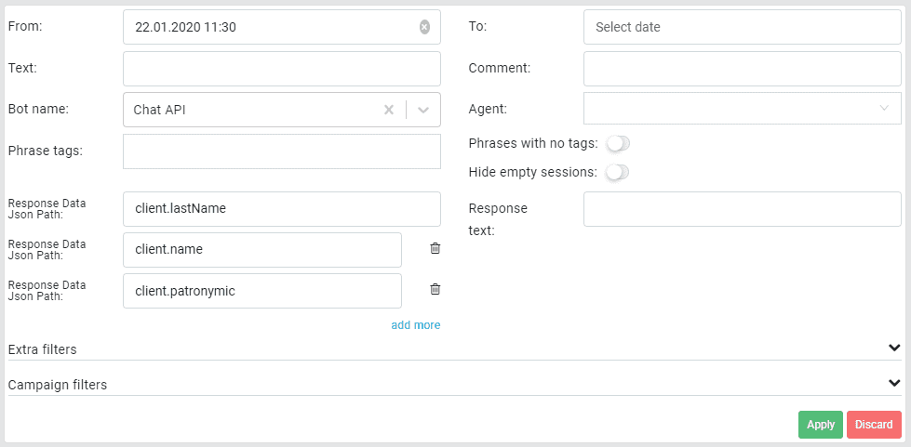Clear the From date field value

[424, 28]
